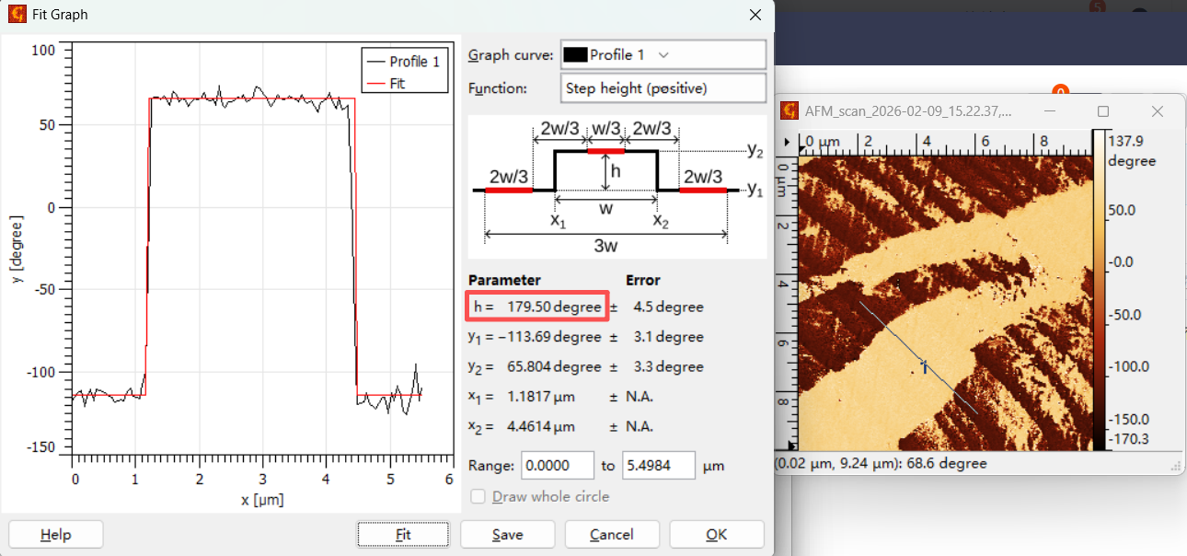Click the Range start field showing 0.0000

pyautogui.click(x=558, y=466)
